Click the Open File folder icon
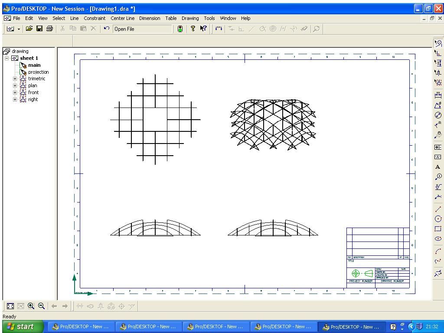444x333 pixels. (29, 29)
